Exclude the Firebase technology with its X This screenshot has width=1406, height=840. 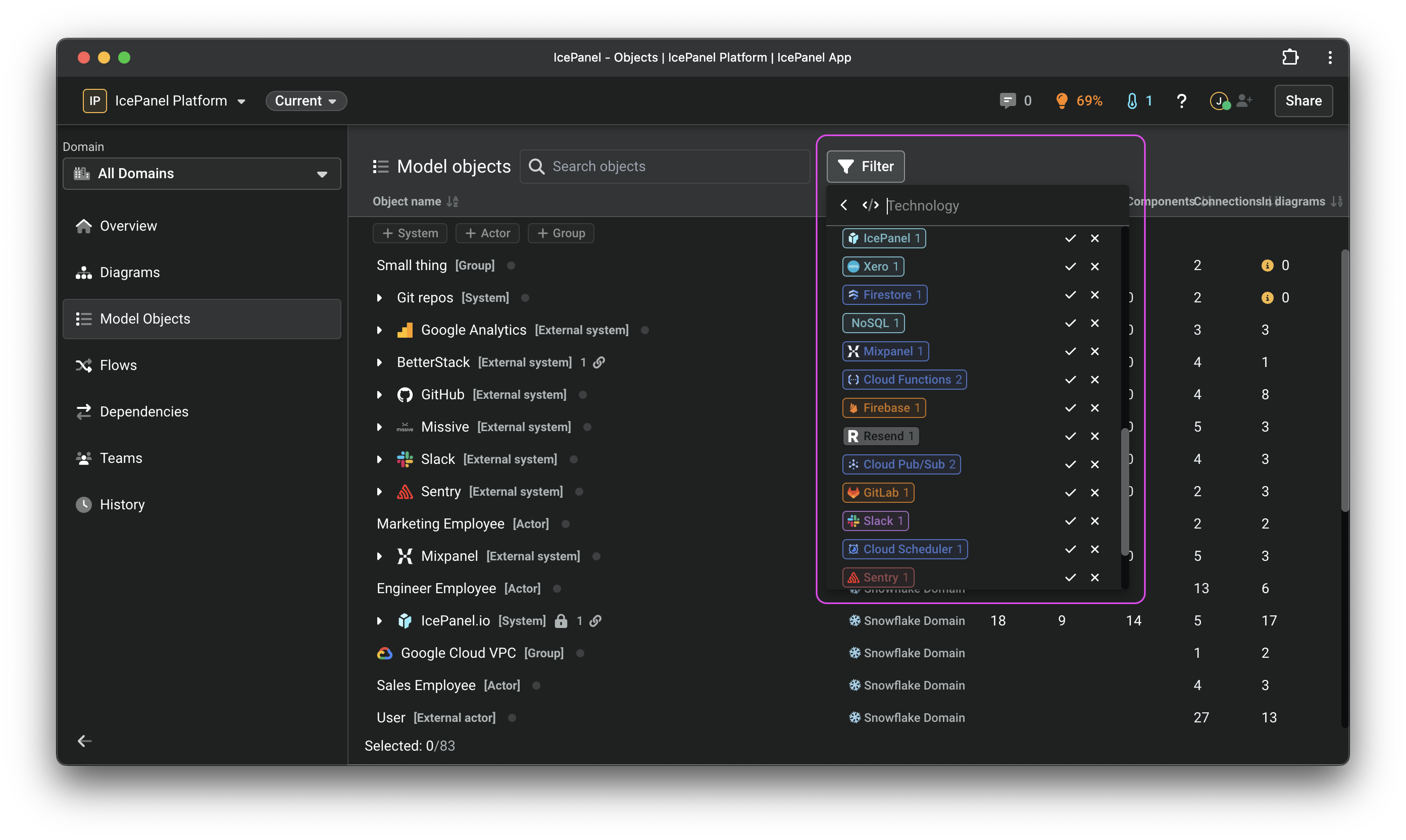pos(1094,408)
